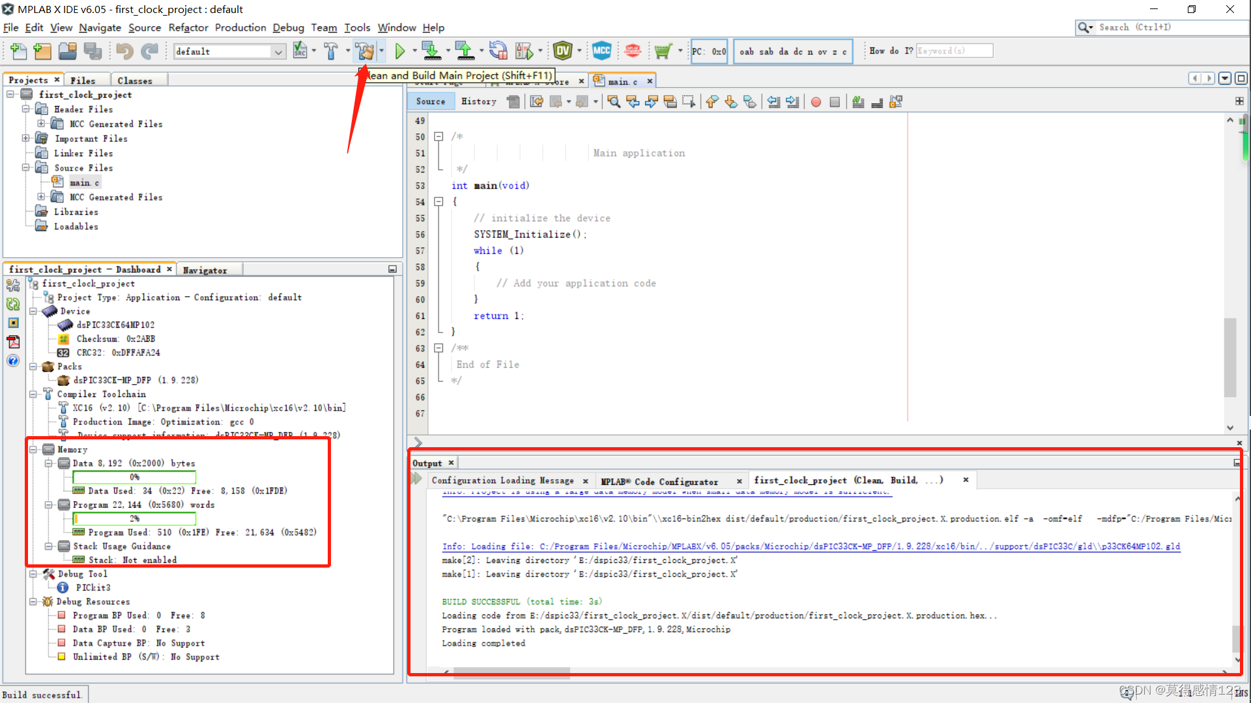Click Clean and Build Main Project icon
This screenshot has height=703, width=1251.
(365, 51)
